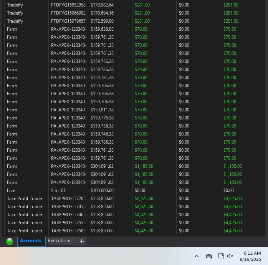Viewport: 268px width, 265px height.
Task: Click the Live connection label
Action: click(11, 190)
